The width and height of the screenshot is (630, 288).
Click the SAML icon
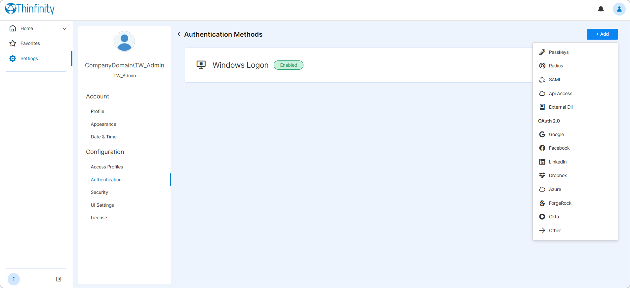click(542, 80)
